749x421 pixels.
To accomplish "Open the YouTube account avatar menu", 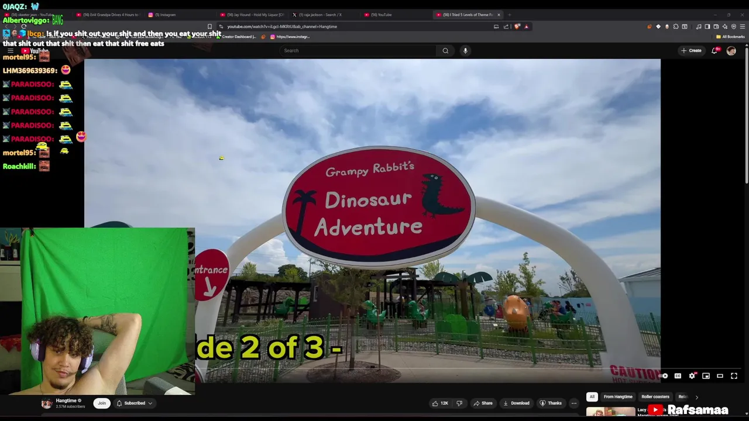I will coord(731,51).
